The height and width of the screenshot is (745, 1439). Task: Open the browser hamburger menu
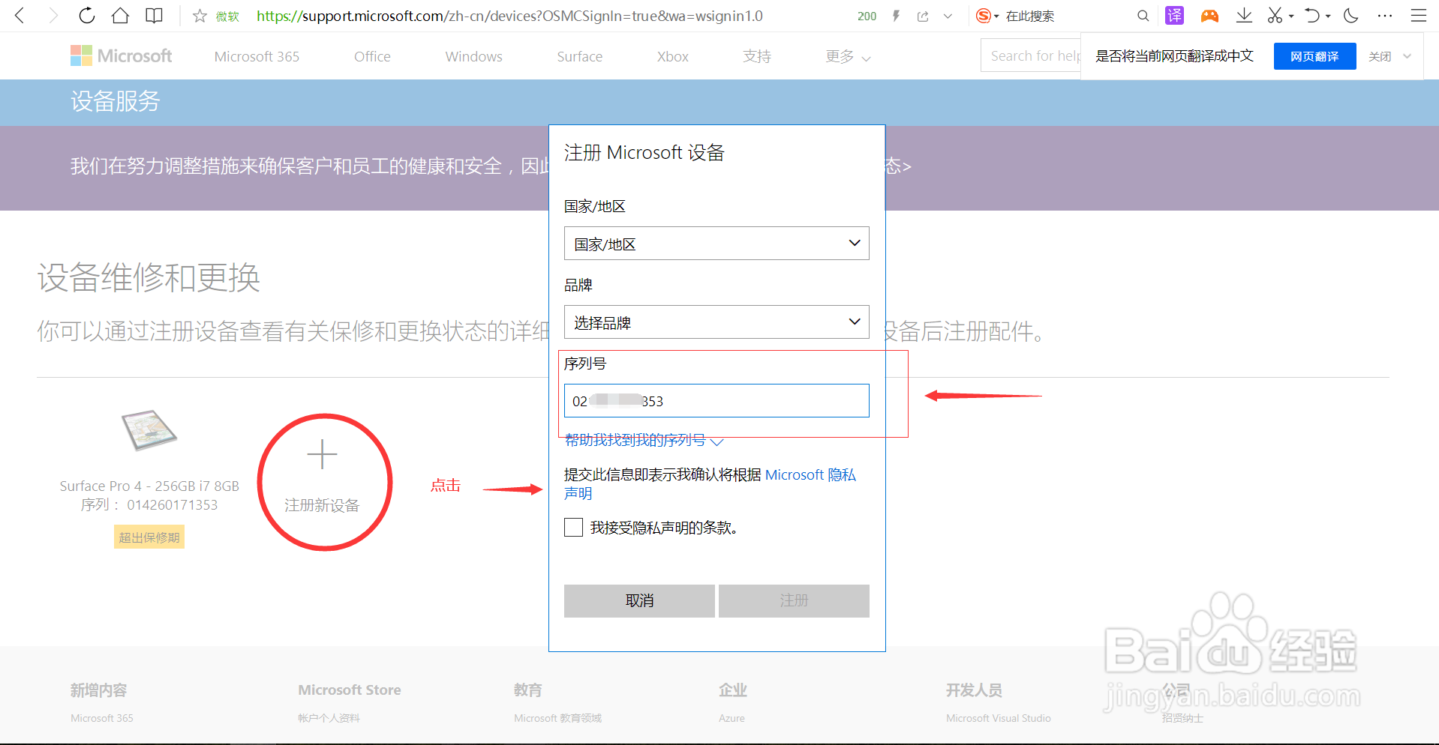click(1418, 16)
